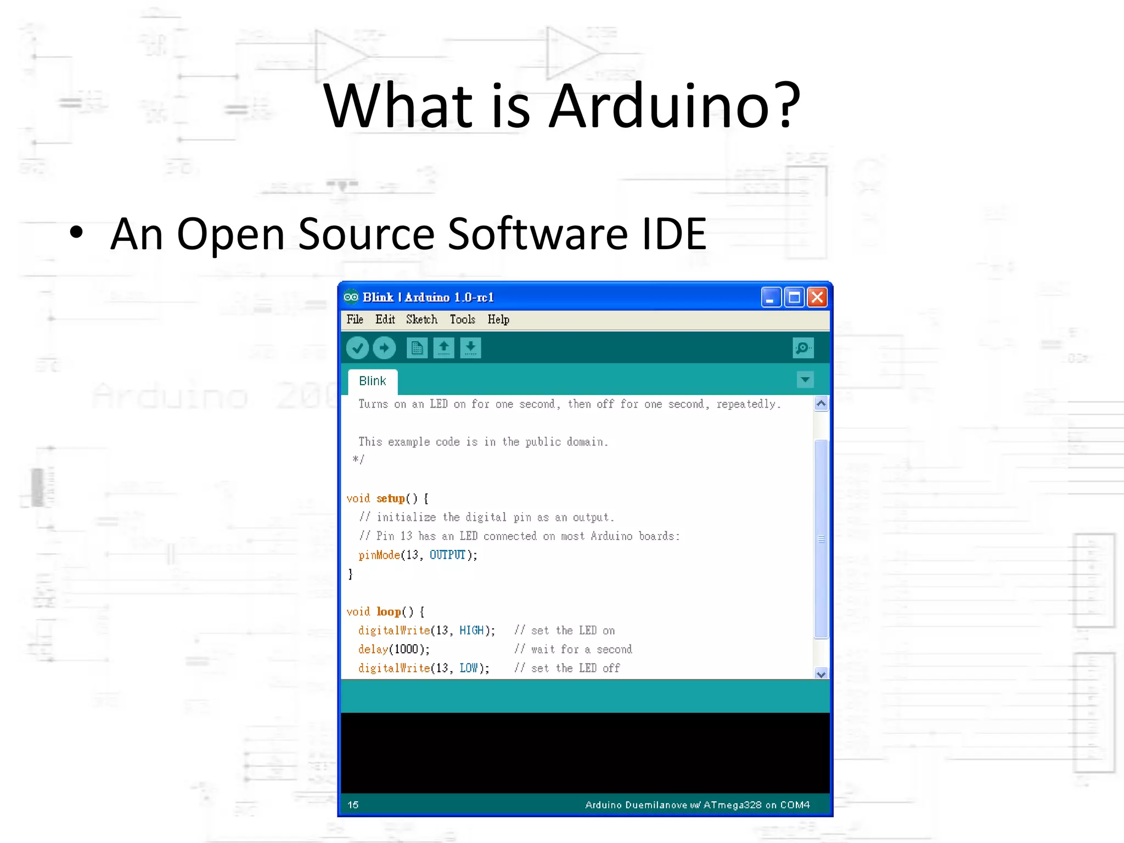
Task: Click the Upload arrow button
Action: 384,348
